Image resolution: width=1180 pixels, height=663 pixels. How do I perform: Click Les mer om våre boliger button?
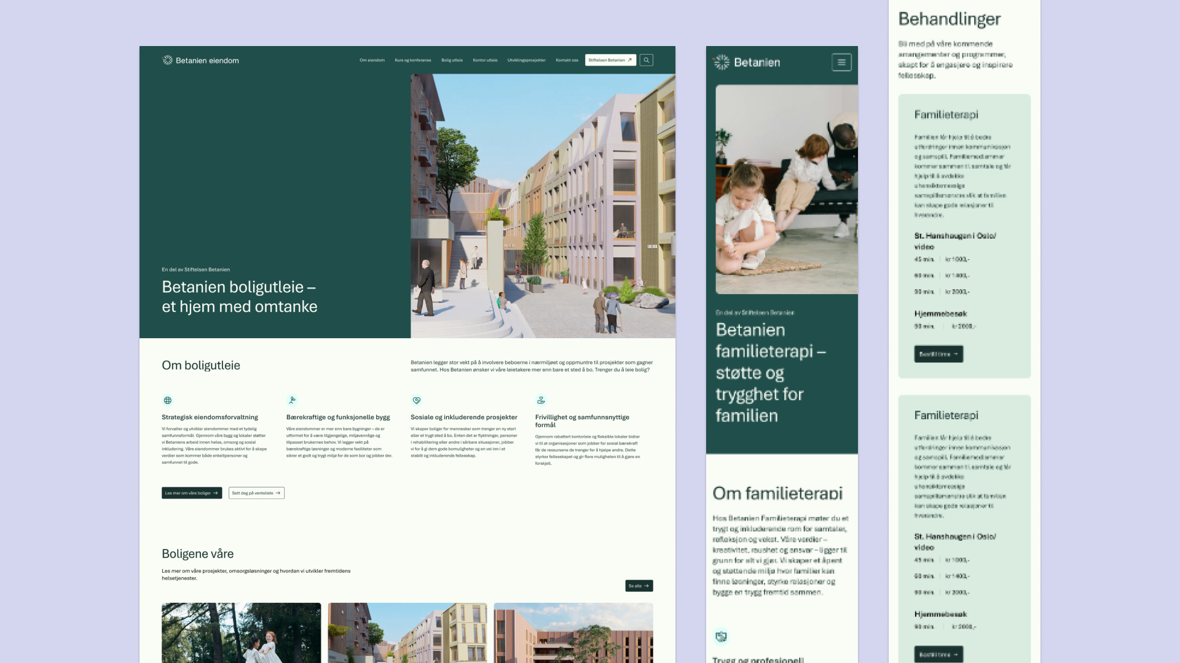pos(192,493)
